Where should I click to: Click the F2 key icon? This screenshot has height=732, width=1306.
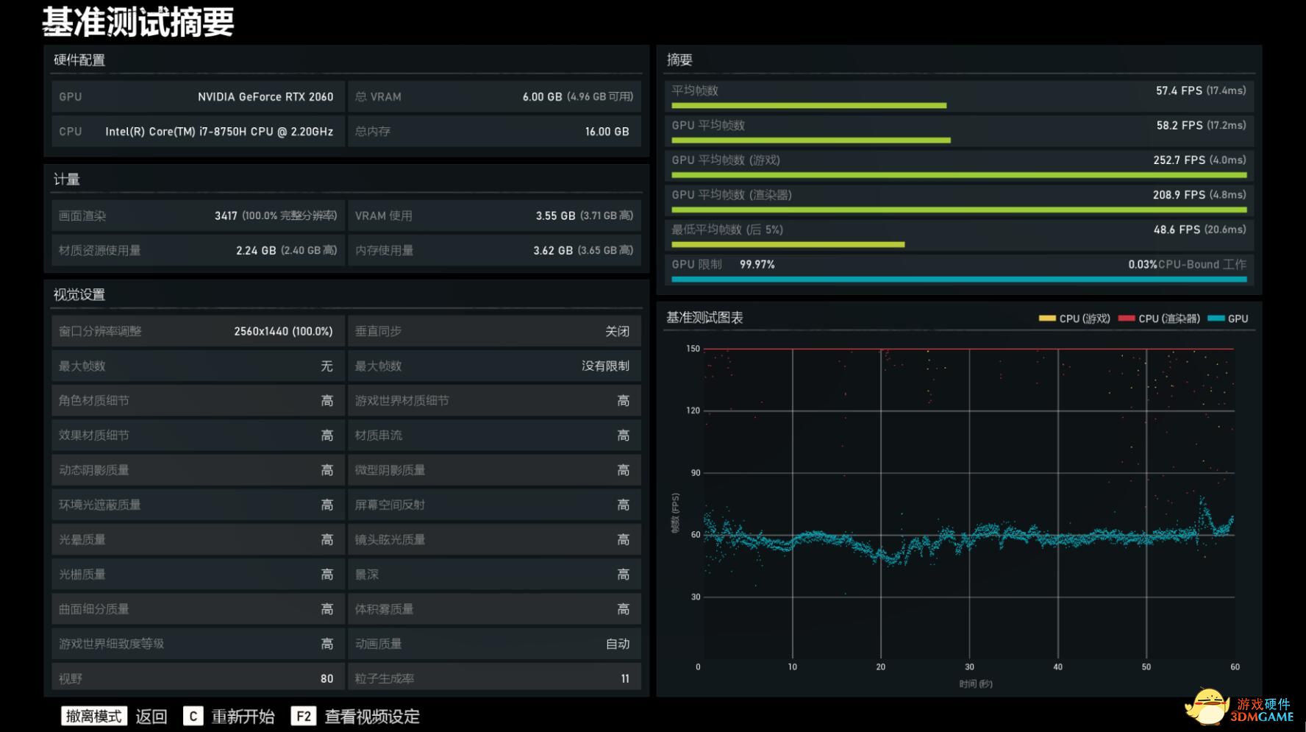click(304, 717)
